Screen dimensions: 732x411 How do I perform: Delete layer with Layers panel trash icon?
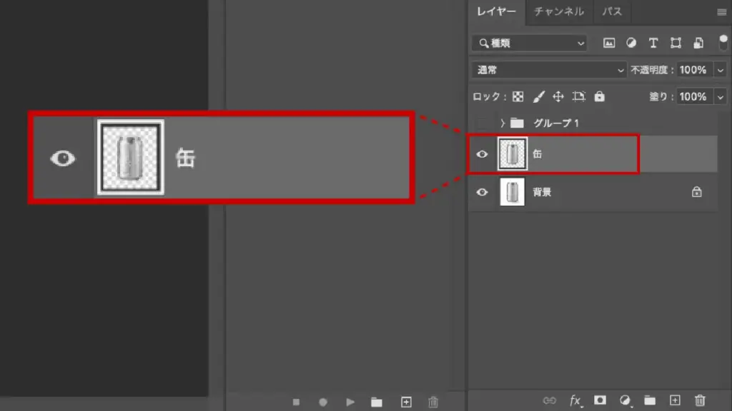pos(700,401)
